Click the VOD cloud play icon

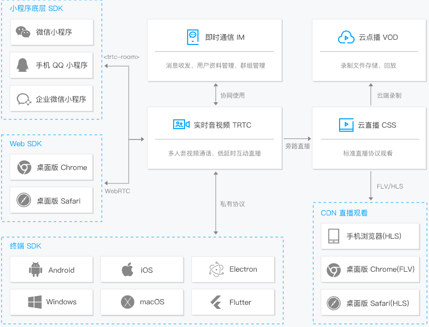[346, 37]
